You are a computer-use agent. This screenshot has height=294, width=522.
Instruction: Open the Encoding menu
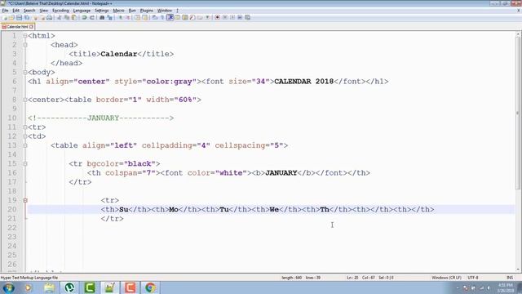click(x=60, y=11)
